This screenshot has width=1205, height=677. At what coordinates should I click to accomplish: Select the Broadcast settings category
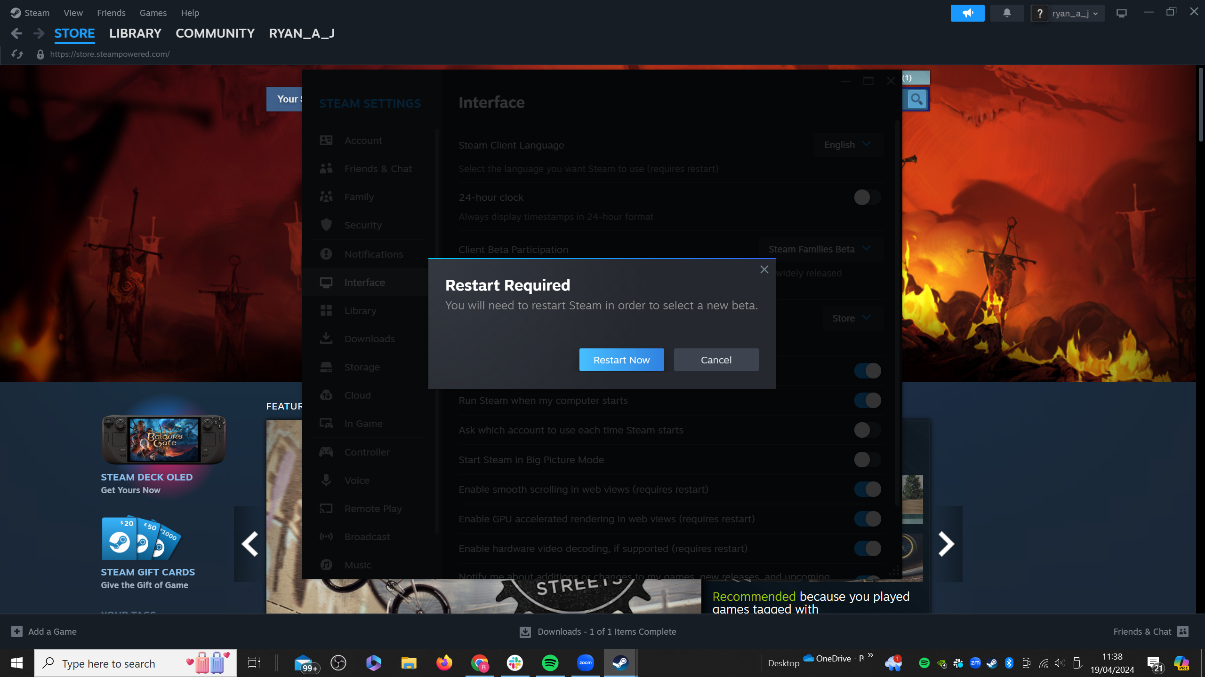(367, 537)
